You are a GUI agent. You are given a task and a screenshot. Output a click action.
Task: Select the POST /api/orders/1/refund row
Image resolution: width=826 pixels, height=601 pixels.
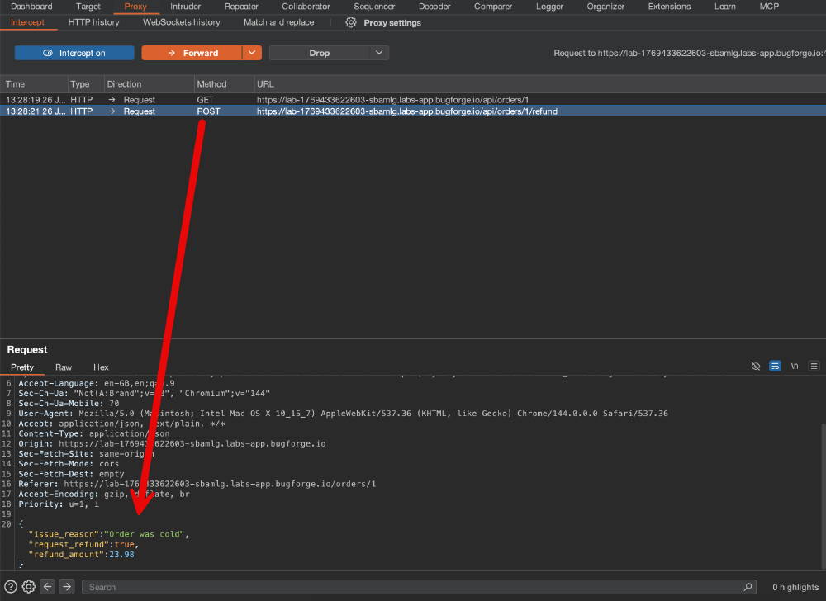[413, 111]
